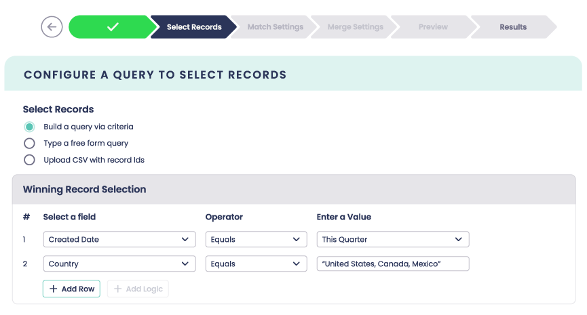Select Build a query via criteria
The width and height of the screenshot is (587, 315).
click(x=29, y=127)
